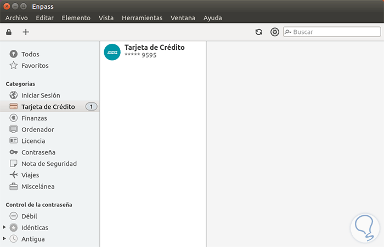Viewport: 384px width, 247px height.
Task: Show Débil passwords label
Action: (x=29, y=216)
